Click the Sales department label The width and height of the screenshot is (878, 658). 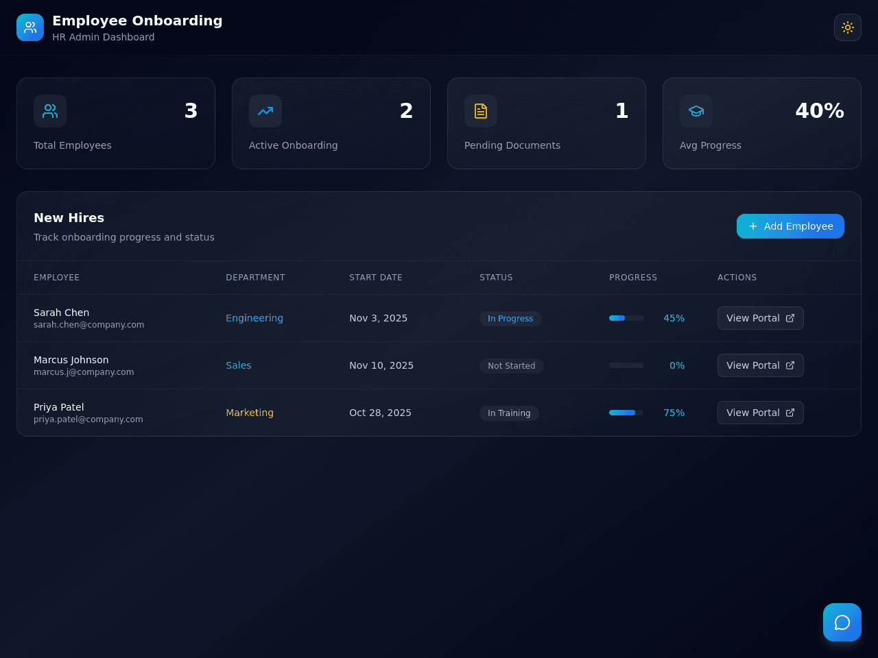tap(239, 365)
